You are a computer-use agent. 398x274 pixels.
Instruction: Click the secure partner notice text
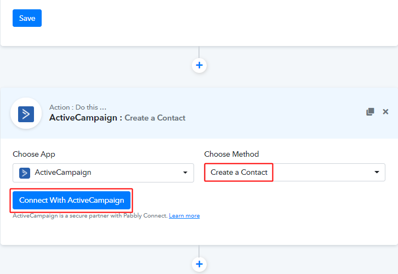(x=90, y=216)
